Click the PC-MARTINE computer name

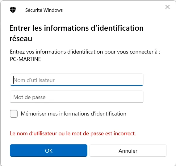[26, 59]
